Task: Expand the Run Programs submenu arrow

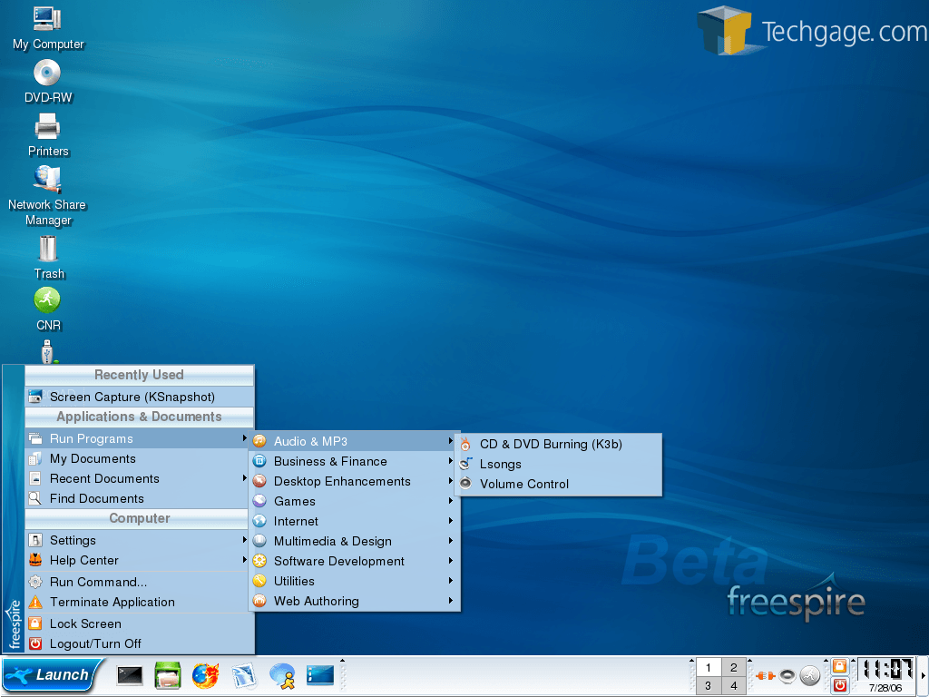Action: pyautogui.click(x=244, y=438)
